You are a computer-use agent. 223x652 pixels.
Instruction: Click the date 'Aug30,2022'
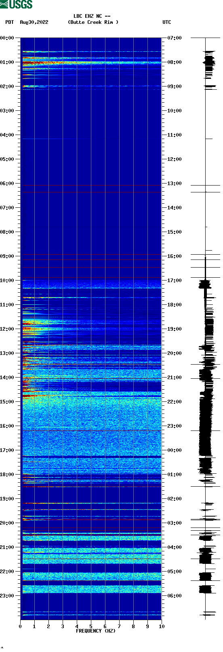[34, 22]
